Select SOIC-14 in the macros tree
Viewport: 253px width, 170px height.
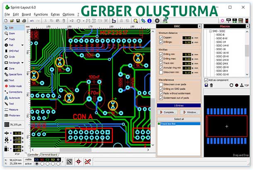[221, 42]
